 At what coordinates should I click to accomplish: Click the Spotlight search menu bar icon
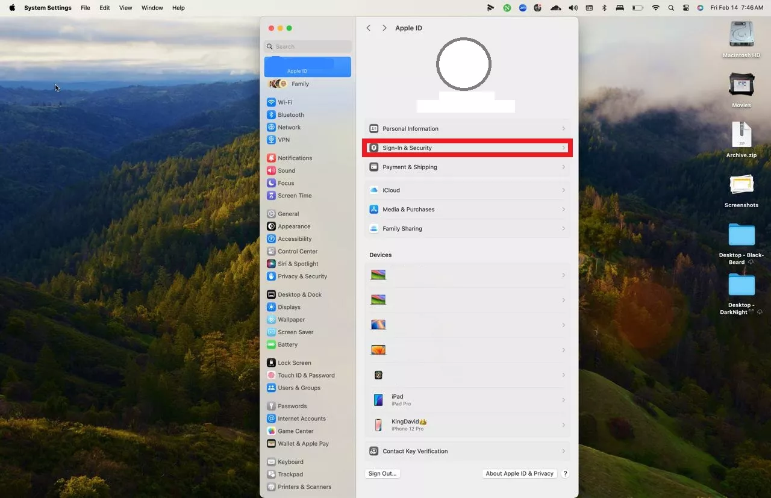pyautogui.click(x=671, y=8)
